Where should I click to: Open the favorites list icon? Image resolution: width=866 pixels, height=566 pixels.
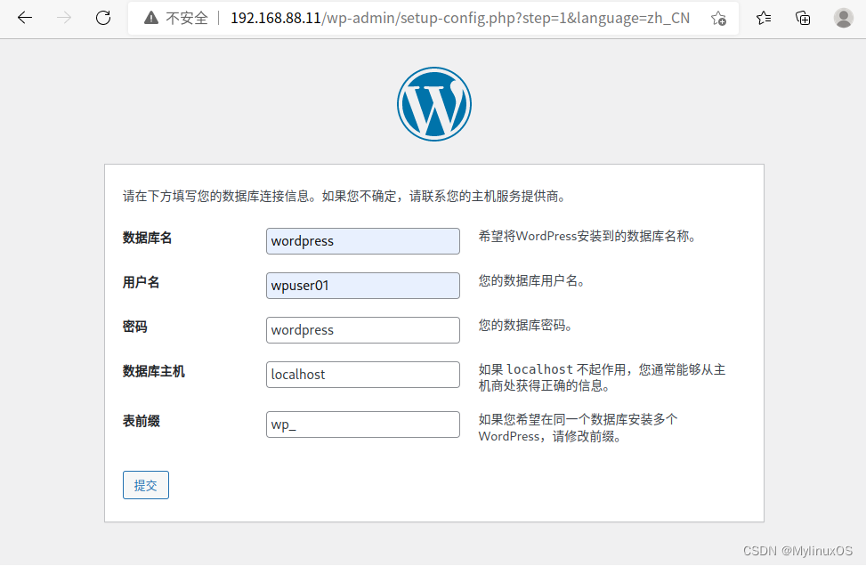[764, 18]
